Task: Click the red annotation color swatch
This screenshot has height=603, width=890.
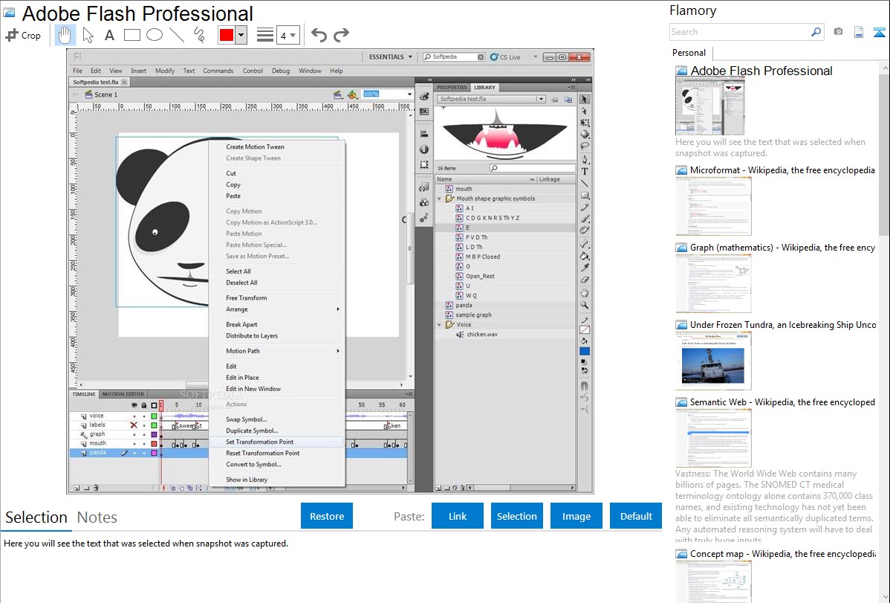Action: (226, 35)
